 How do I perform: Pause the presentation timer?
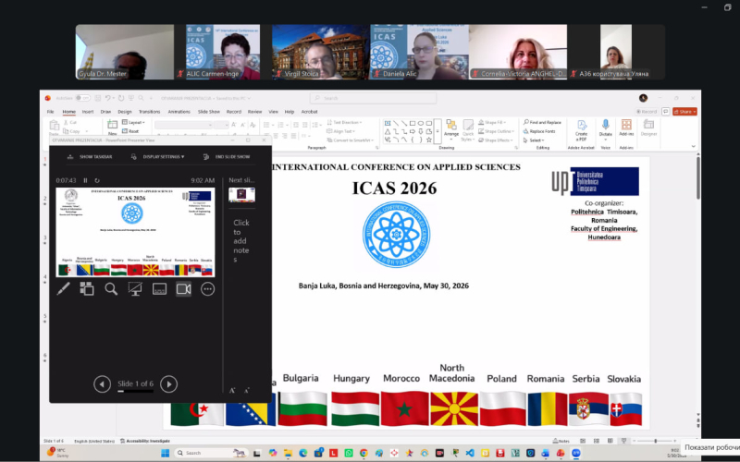click(x=85, y=180)
